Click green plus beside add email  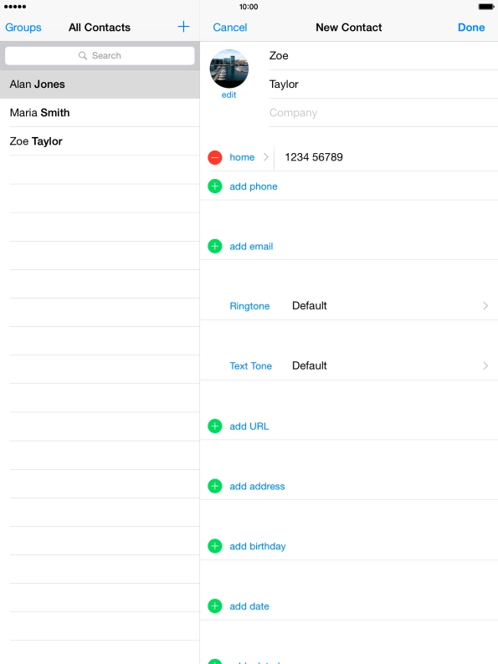point(215,246)
